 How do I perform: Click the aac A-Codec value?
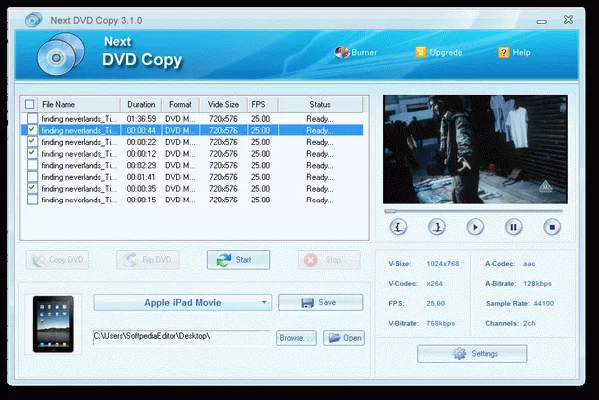[529, 263]
